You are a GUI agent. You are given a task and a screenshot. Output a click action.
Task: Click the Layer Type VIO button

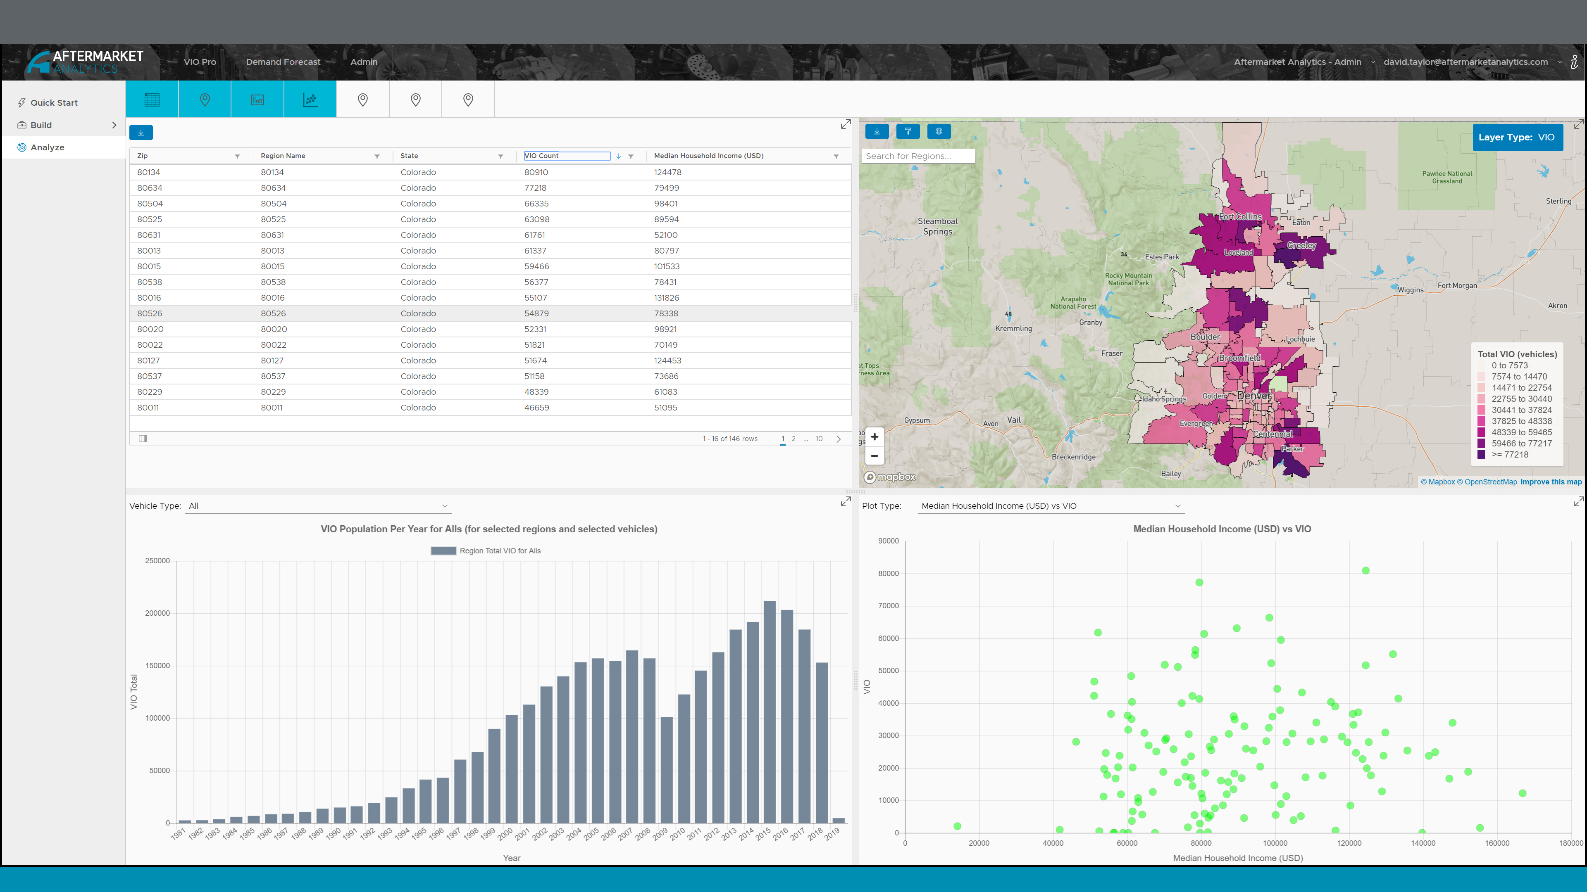1516,137
